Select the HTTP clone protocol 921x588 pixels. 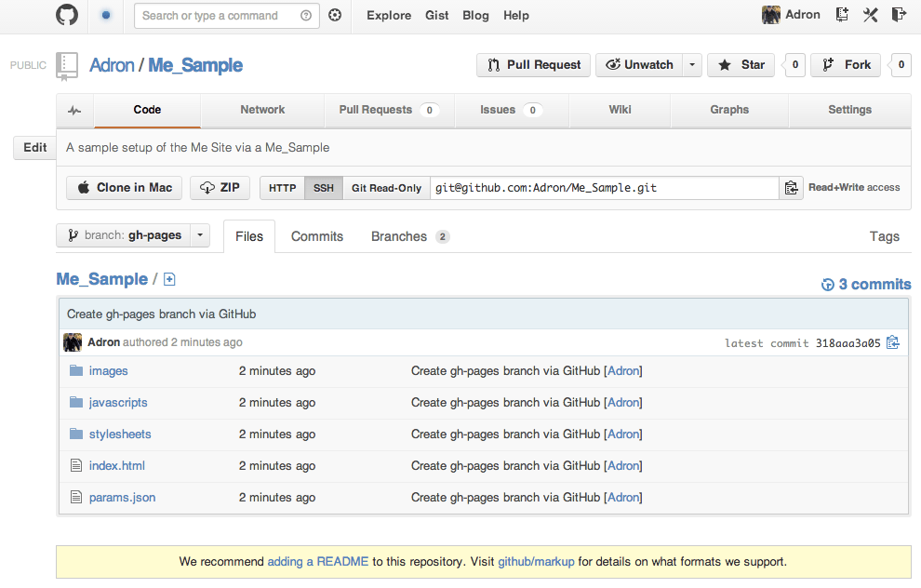click(282, 188)
